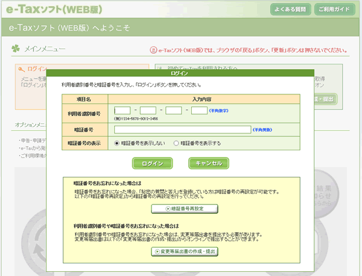Focus the fourth 利用者識別番号 box
362x276 pixels.
tap(199, 111)
